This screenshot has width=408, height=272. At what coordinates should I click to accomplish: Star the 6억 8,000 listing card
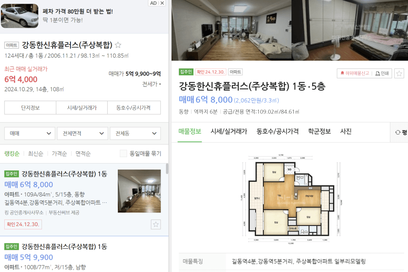pyautogui.click(x=156, y=224)
